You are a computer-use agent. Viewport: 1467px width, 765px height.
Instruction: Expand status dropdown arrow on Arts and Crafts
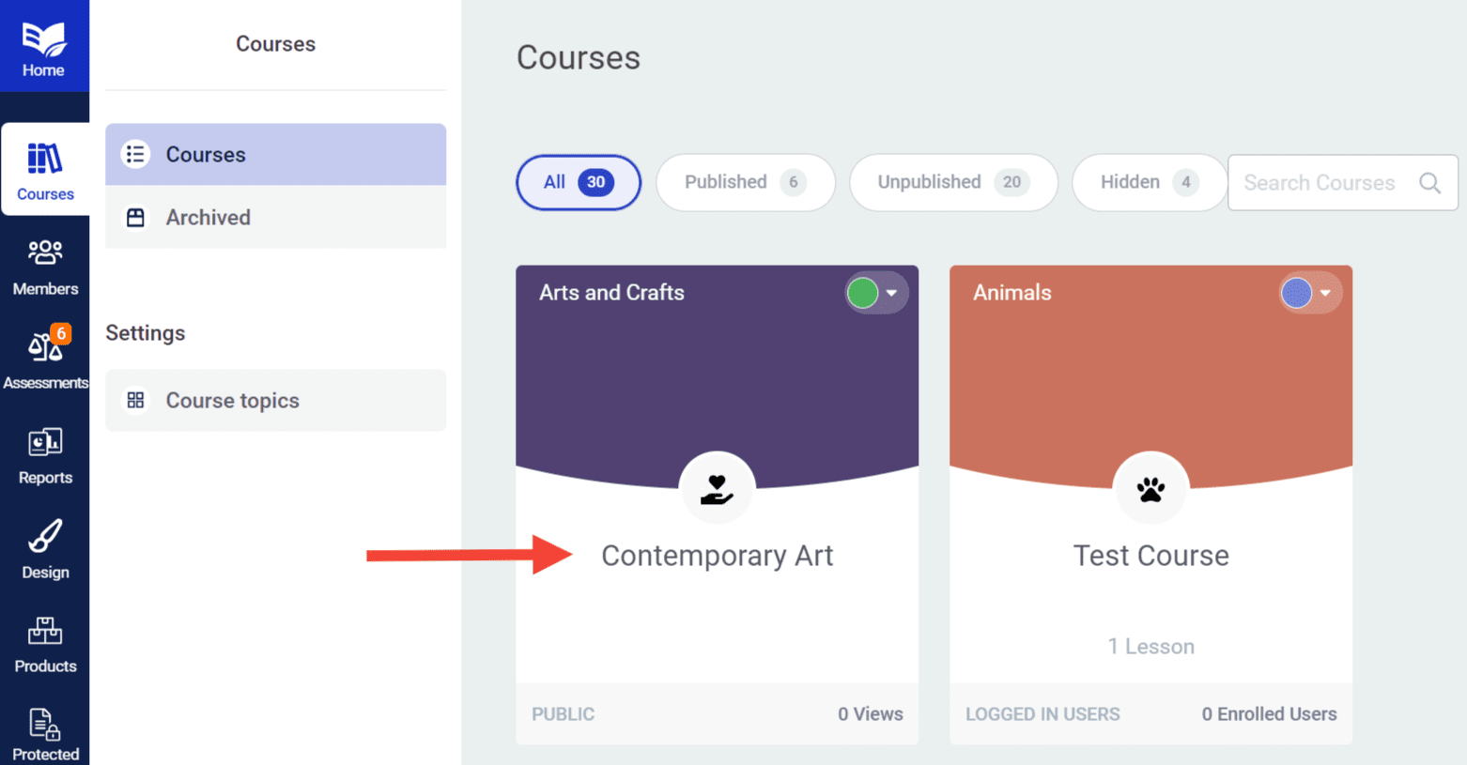(x=892, y=293)
